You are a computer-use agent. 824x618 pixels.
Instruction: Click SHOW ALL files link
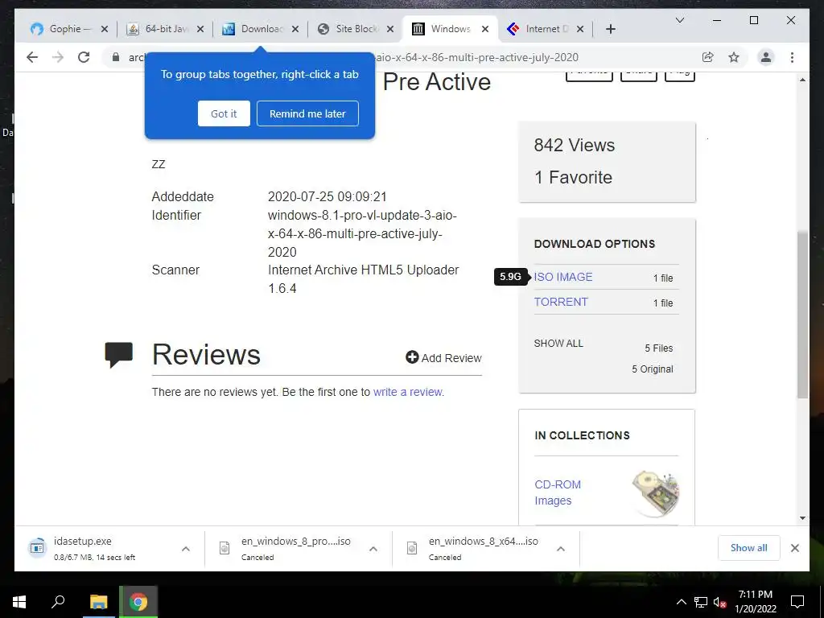tap(558, 343)
